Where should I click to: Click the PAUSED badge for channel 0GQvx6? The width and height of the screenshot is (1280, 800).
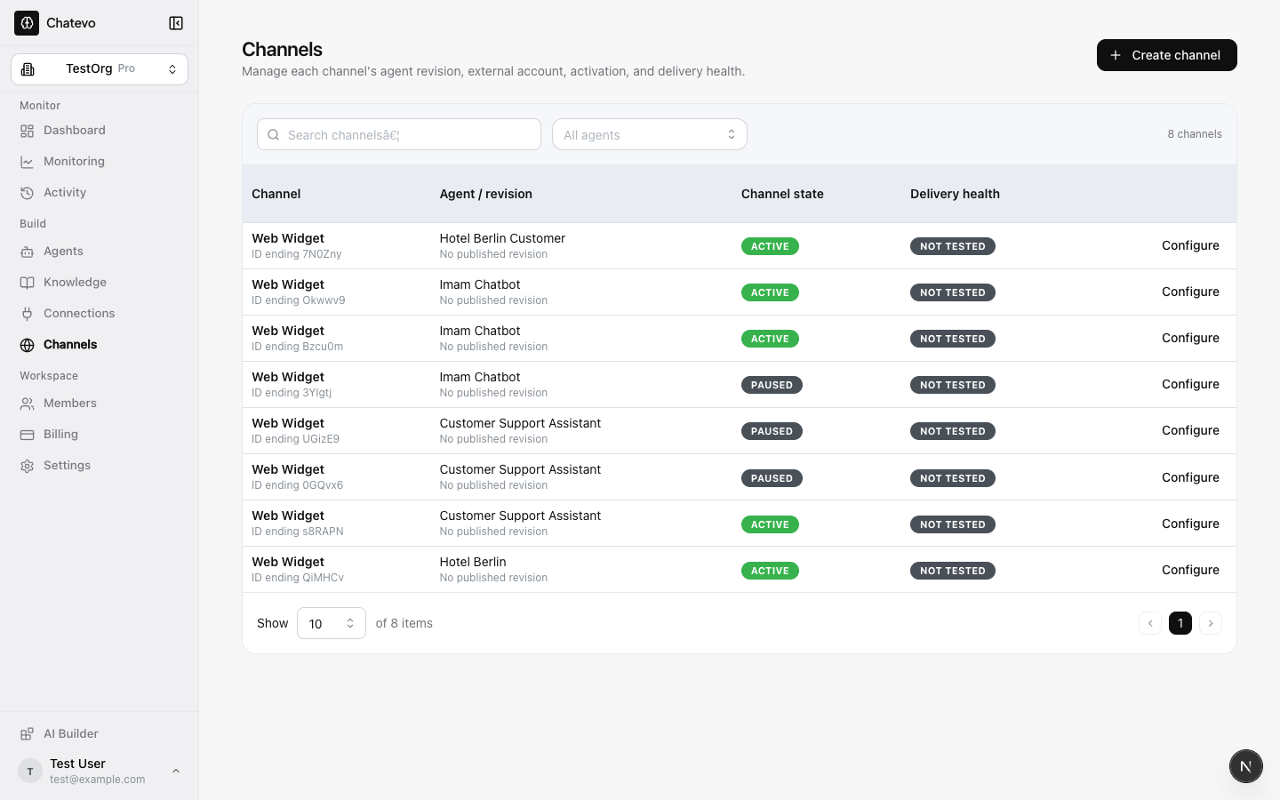[772, 478]
